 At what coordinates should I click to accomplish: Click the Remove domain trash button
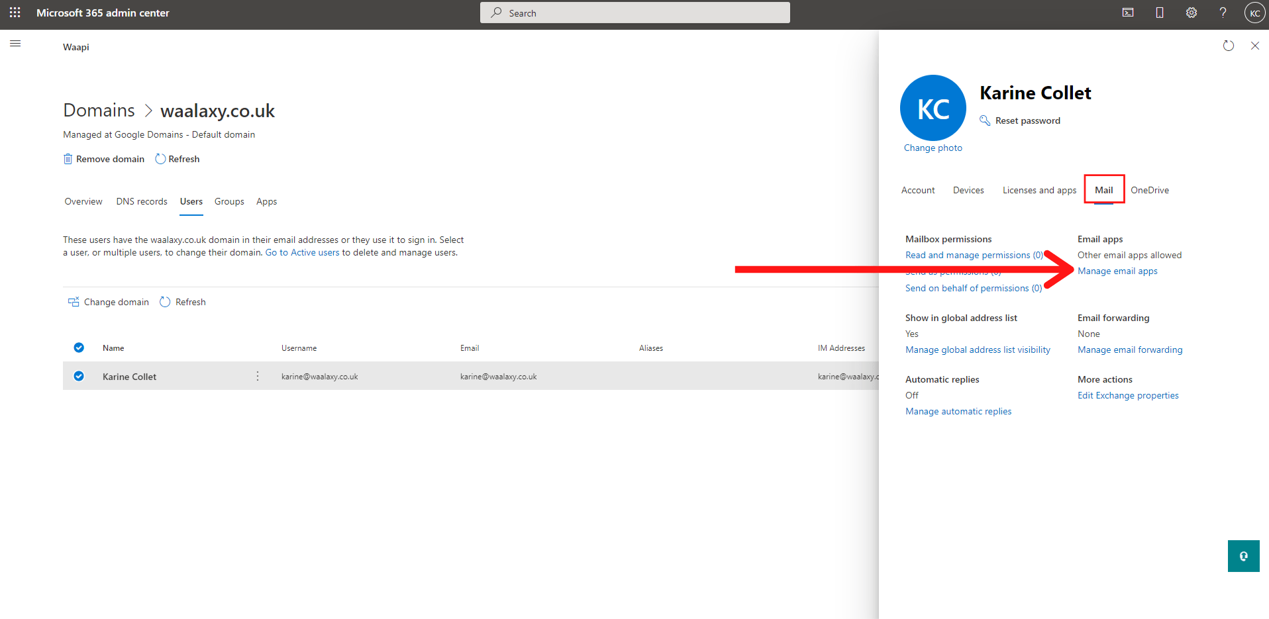coord(104,159)
